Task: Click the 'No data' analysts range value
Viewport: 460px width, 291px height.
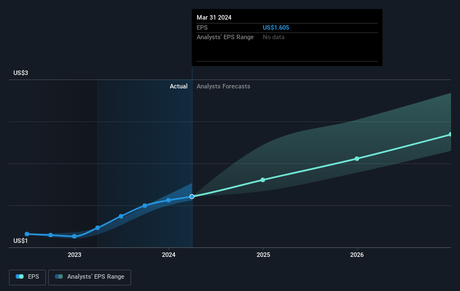Action: click(273, 37)
